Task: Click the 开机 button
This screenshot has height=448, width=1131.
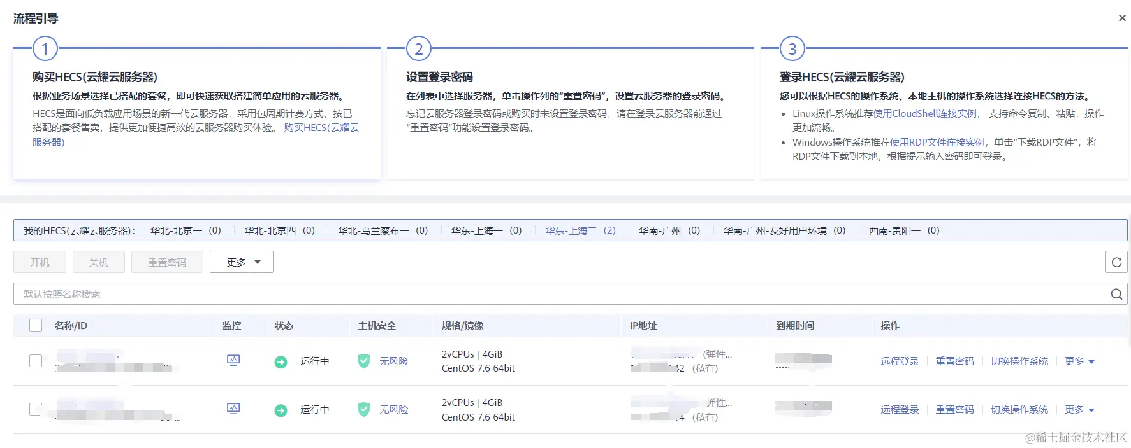Action: [x=40, y=262]
